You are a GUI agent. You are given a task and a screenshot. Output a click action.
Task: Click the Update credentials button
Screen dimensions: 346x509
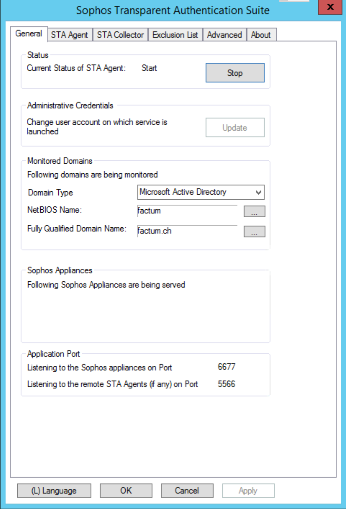click(235, 128)
